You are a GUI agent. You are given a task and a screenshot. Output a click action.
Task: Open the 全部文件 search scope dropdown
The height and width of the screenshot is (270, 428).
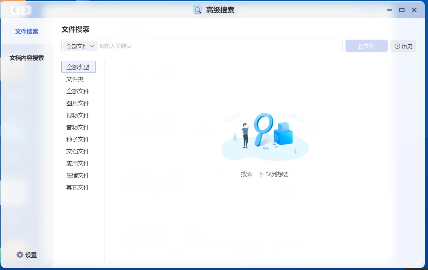pos(79,46)
